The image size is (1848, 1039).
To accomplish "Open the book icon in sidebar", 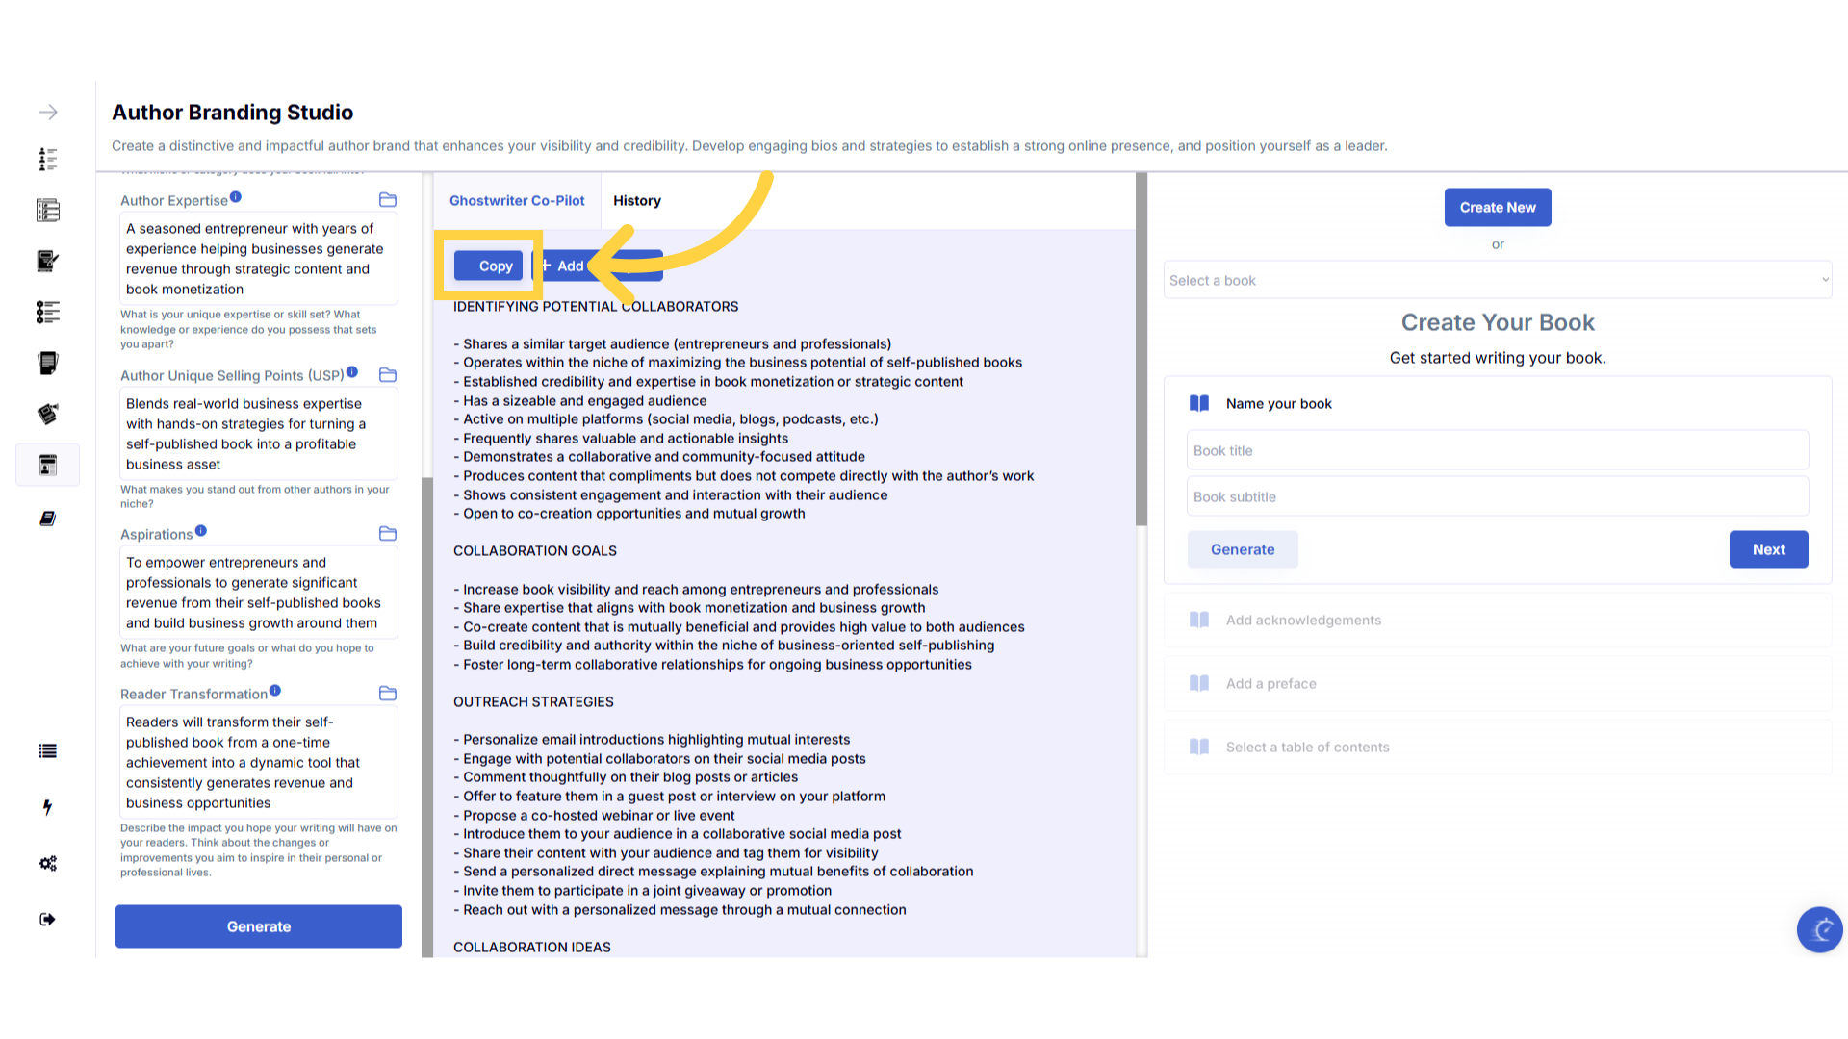I will tap(47, 519).
